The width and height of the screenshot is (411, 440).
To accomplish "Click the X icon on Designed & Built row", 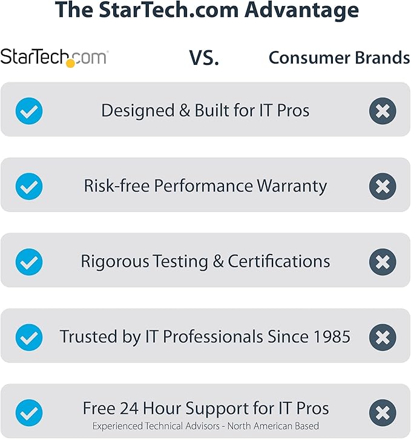I will [x=383, y=111].
